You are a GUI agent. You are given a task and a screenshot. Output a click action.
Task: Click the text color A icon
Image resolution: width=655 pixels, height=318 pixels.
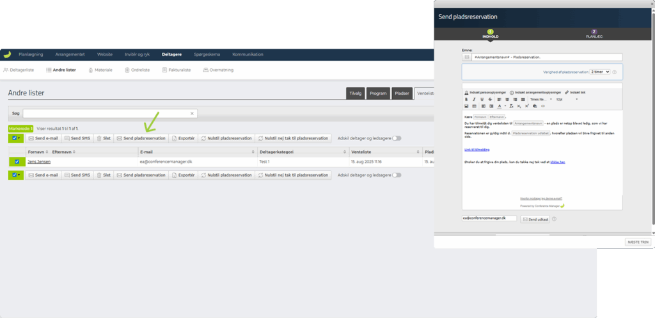[499, 106]
